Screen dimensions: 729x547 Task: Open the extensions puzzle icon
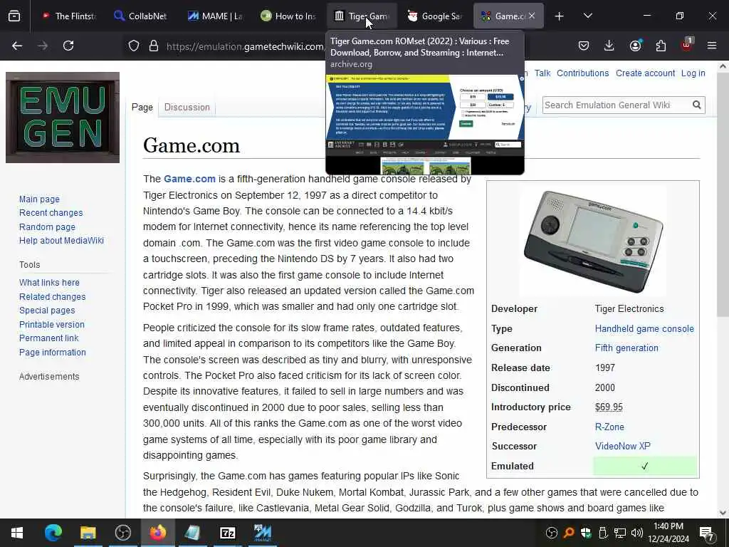click(661, 46)
